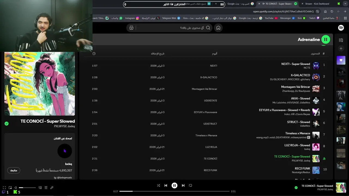Open Instagram bookmark

click(x=132, y=18)
